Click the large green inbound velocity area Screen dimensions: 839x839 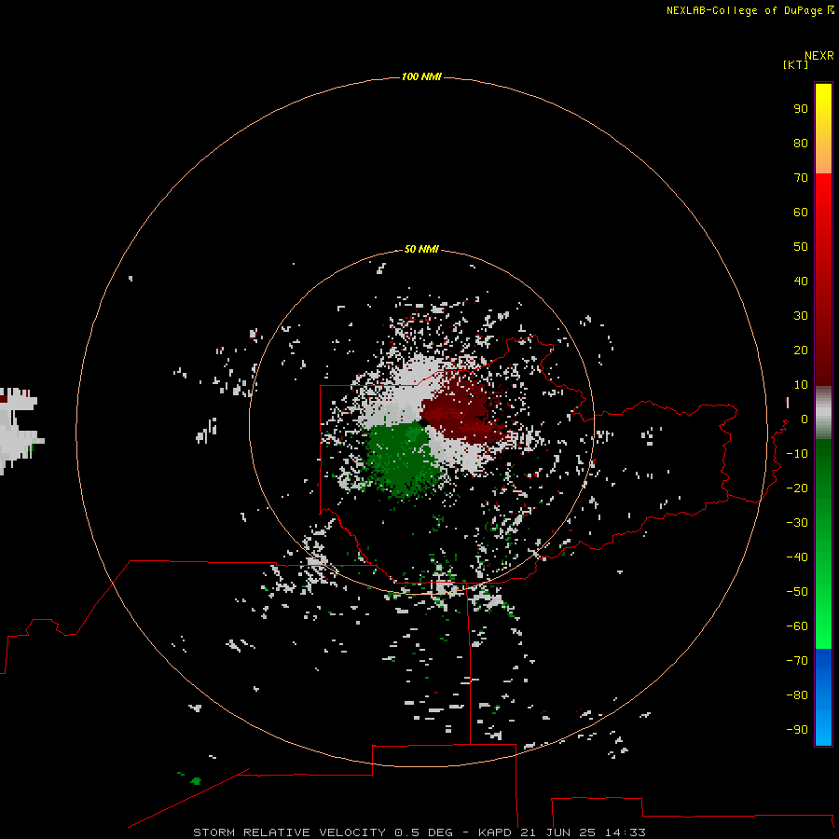[406, 458]
